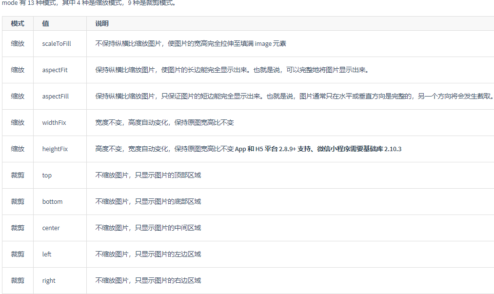Click '裁剪' in the center row
494x294 pixels.
click(18, 228)
